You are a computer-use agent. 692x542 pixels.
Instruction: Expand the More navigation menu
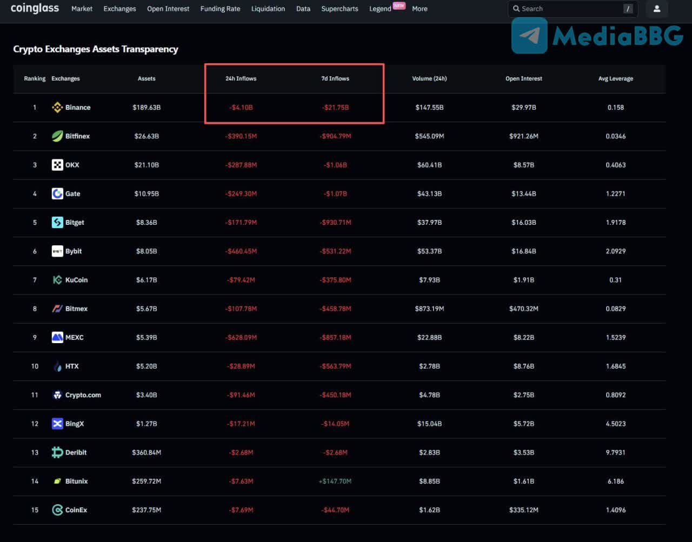(x=420, y=9)
